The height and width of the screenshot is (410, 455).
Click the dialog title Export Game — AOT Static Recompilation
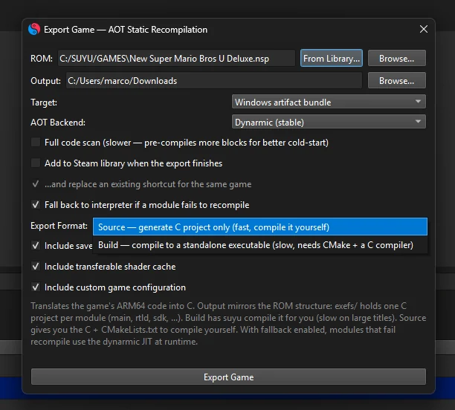click(126, 30)
